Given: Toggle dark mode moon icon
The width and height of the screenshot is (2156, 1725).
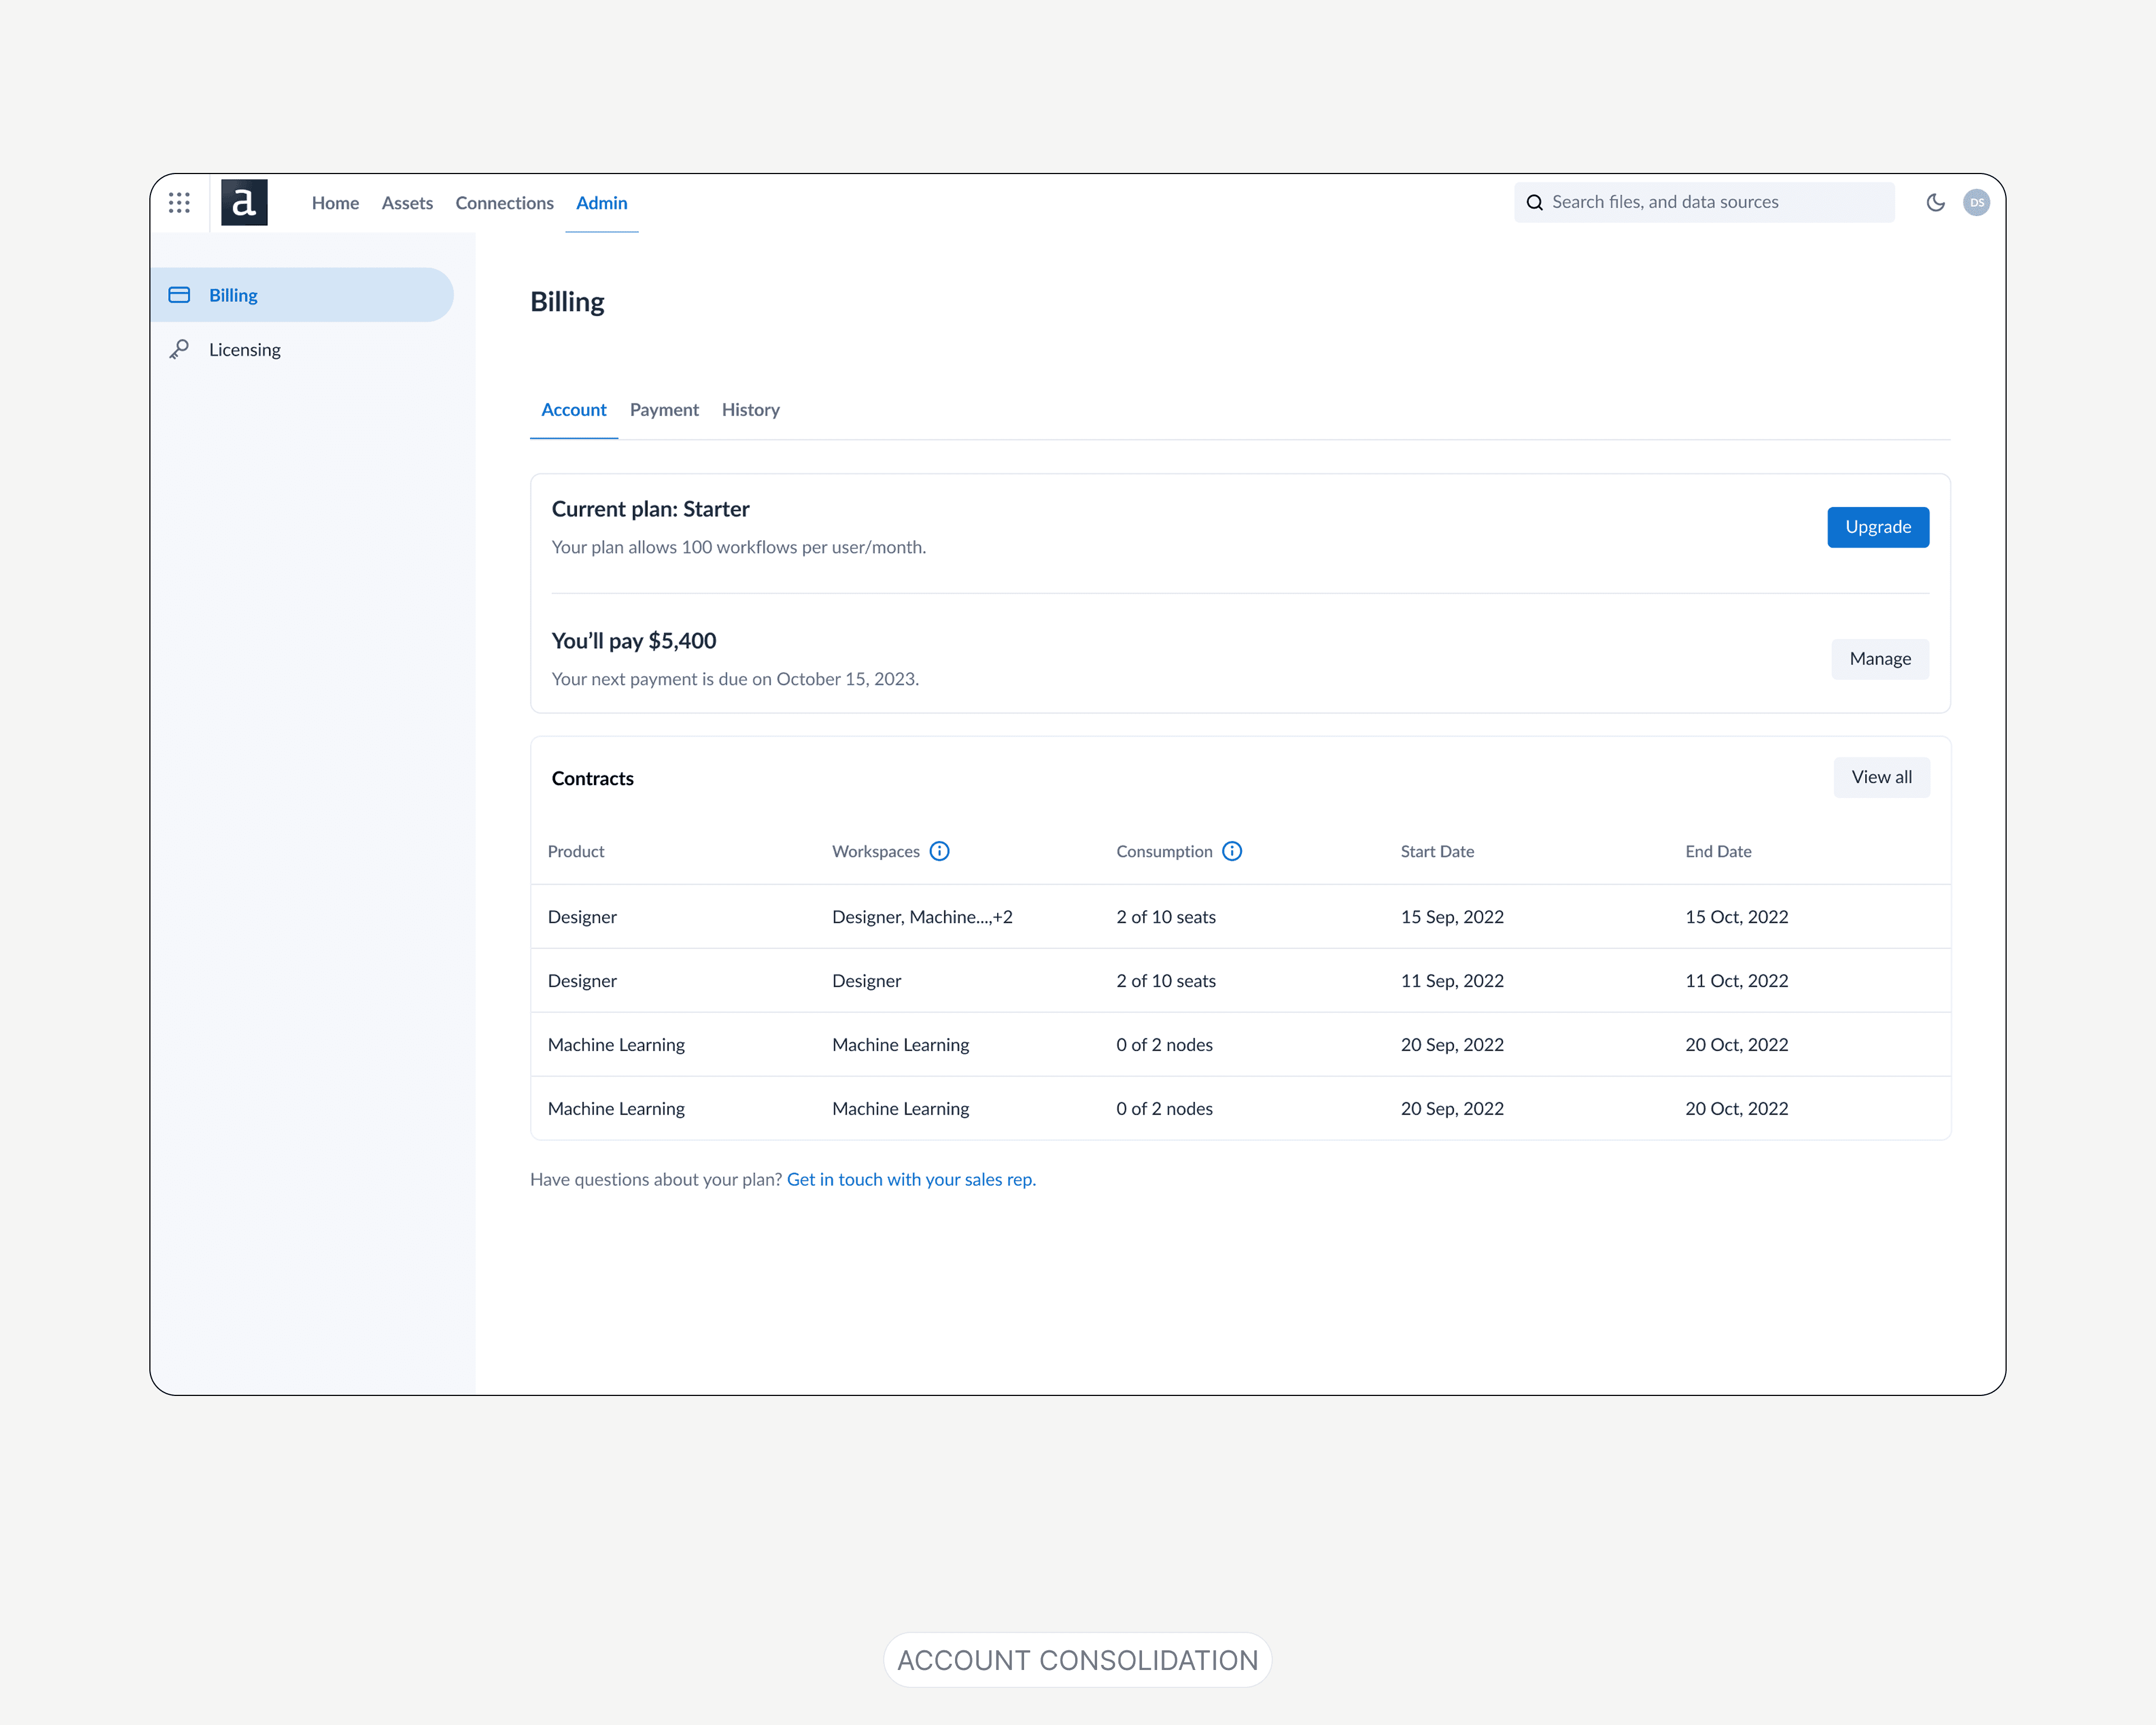Looking at the screenshot, I should (x=1935, y=203).
